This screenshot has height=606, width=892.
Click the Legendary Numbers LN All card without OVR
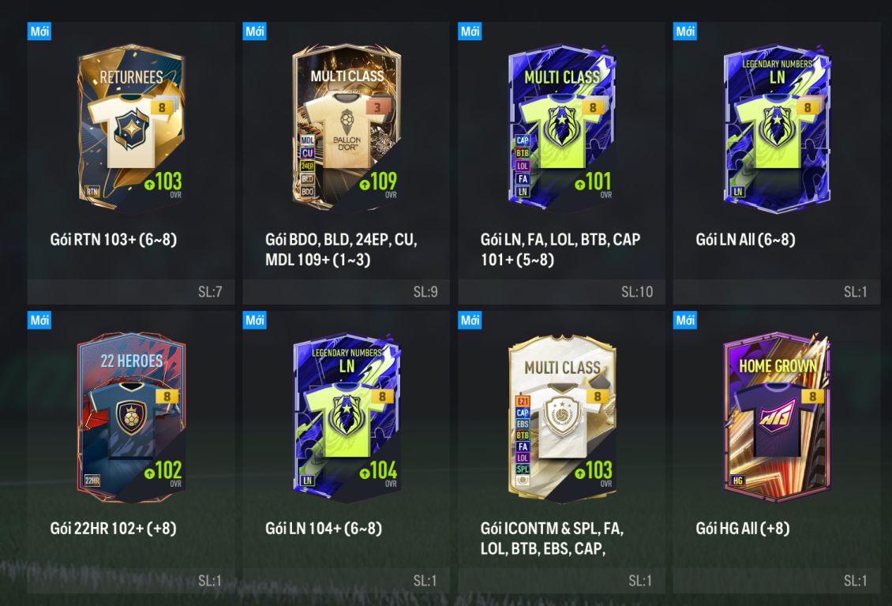777,128
